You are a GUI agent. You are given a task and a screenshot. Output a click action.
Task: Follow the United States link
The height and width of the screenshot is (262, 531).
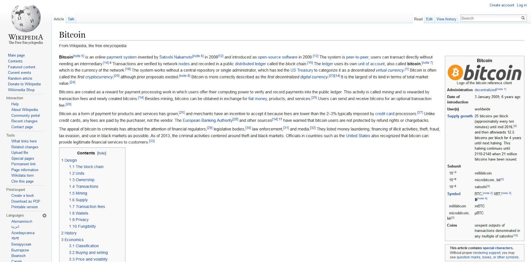coord(358,136)
